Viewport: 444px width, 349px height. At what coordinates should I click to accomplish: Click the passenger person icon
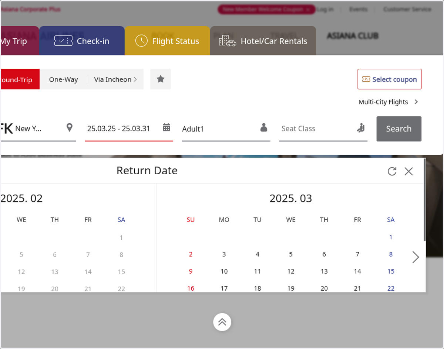264,128
